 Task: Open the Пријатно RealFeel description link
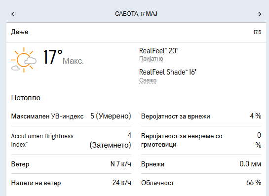click(151, 59)
